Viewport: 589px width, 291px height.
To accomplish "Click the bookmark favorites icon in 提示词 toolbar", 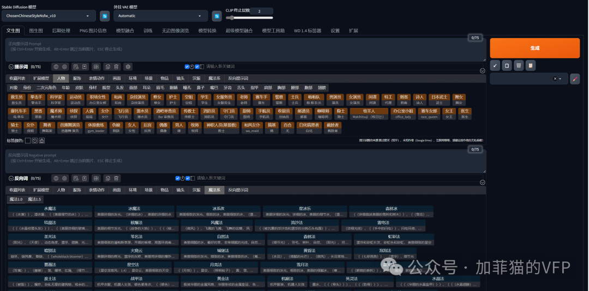I will (85, 67).
